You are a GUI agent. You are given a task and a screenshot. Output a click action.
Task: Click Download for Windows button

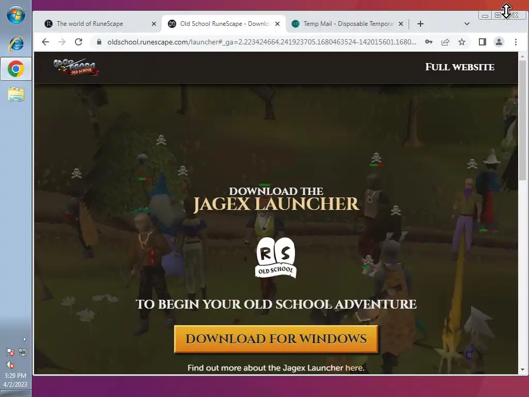(x=276, y=339)
